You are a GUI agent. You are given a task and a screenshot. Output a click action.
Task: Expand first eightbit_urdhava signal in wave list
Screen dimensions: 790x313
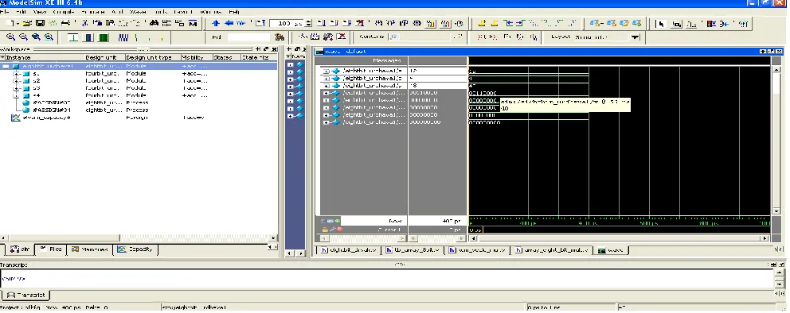pyautogui.click(x=327, y=71)
